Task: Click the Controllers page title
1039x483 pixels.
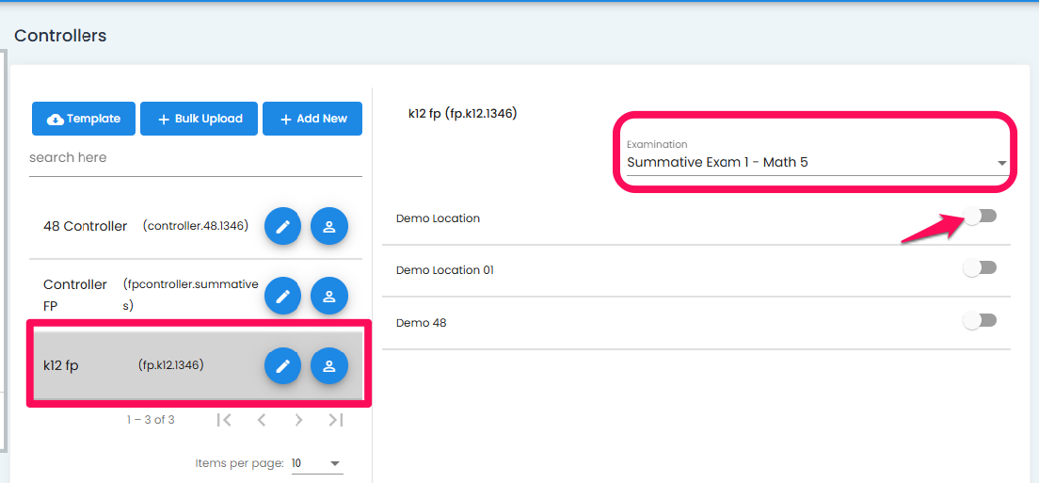Action: pos(60,36)
